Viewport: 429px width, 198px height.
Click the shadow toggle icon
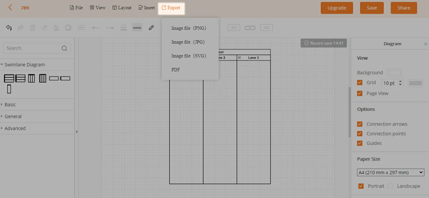tap(68, 28)
